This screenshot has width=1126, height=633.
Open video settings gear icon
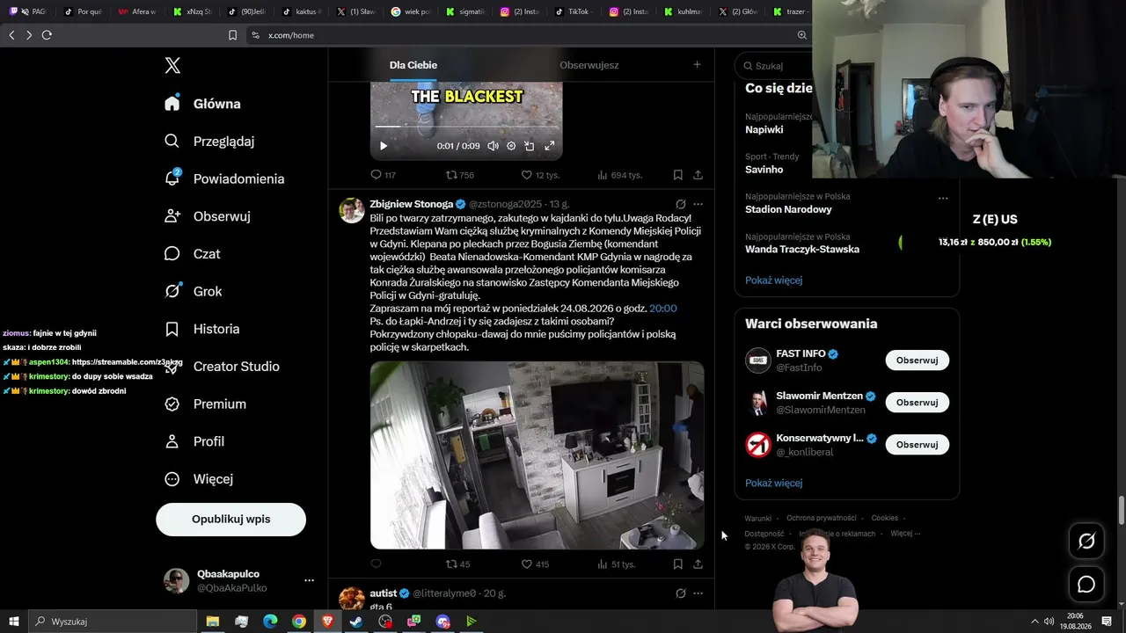tap(511, 146)
